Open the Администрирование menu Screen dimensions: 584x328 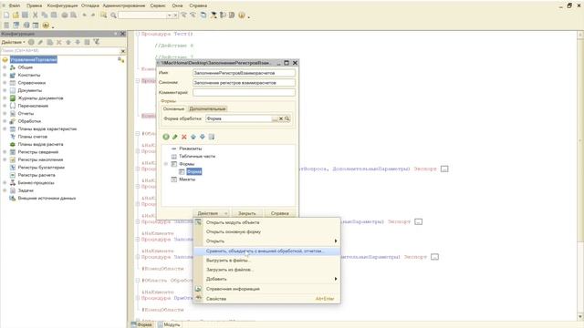point(124,5)
